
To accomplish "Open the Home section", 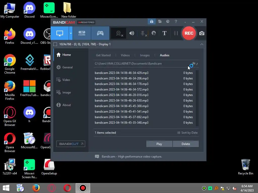I will click(71, 55).
